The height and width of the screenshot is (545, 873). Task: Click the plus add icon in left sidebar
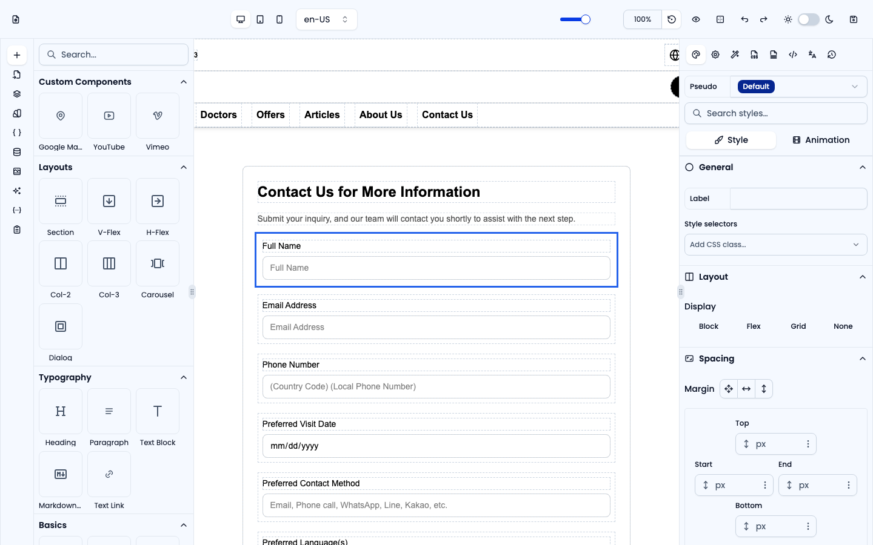[x=17, y=55]
